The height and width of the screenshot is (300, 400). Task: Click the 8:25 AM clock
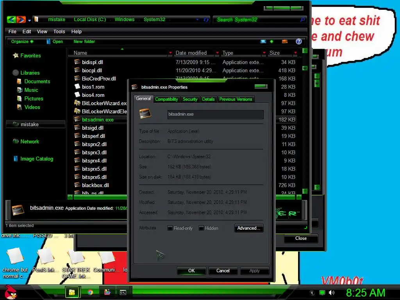tap(366, 293)
